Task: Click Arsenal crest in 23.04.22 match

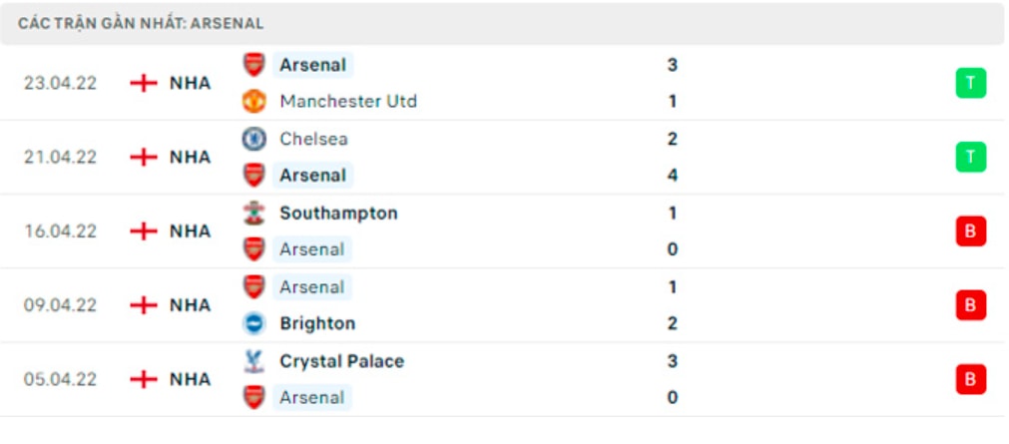Action: coord(254,65)
